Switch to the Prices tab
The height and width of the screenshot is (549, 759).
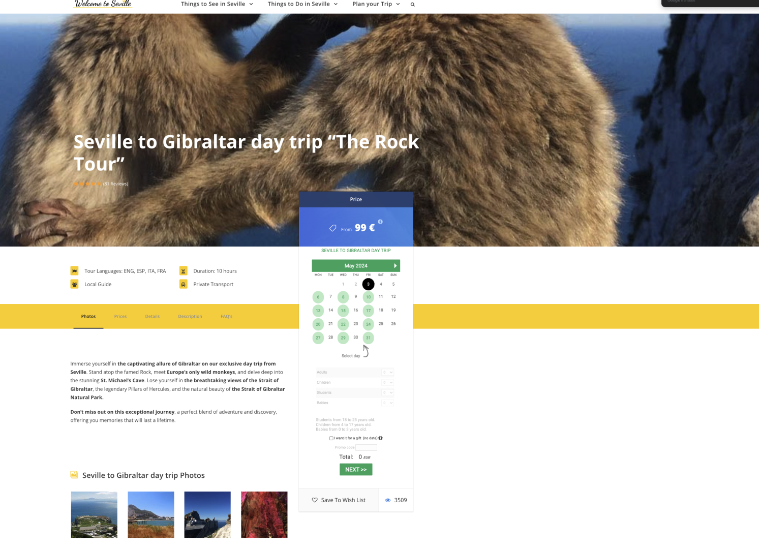point(120,316)
